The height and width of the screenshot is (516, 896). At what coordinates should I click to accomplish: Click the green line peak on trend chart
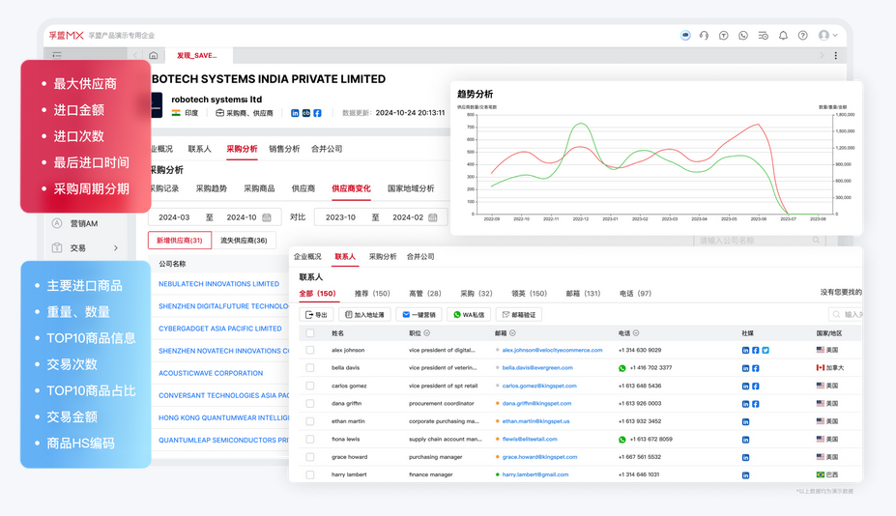tap(581, 124)
